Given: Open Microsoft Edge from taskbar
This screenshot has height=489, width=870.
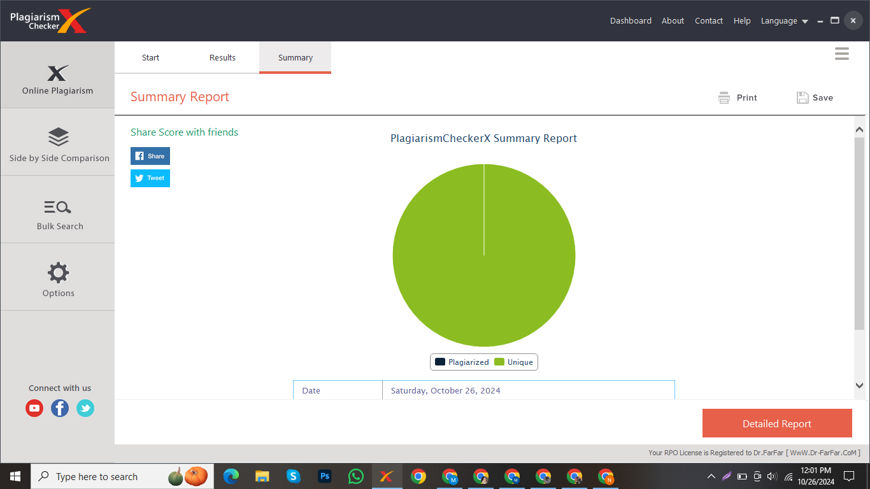Looking at the screenshot, I should click(231, 476).
